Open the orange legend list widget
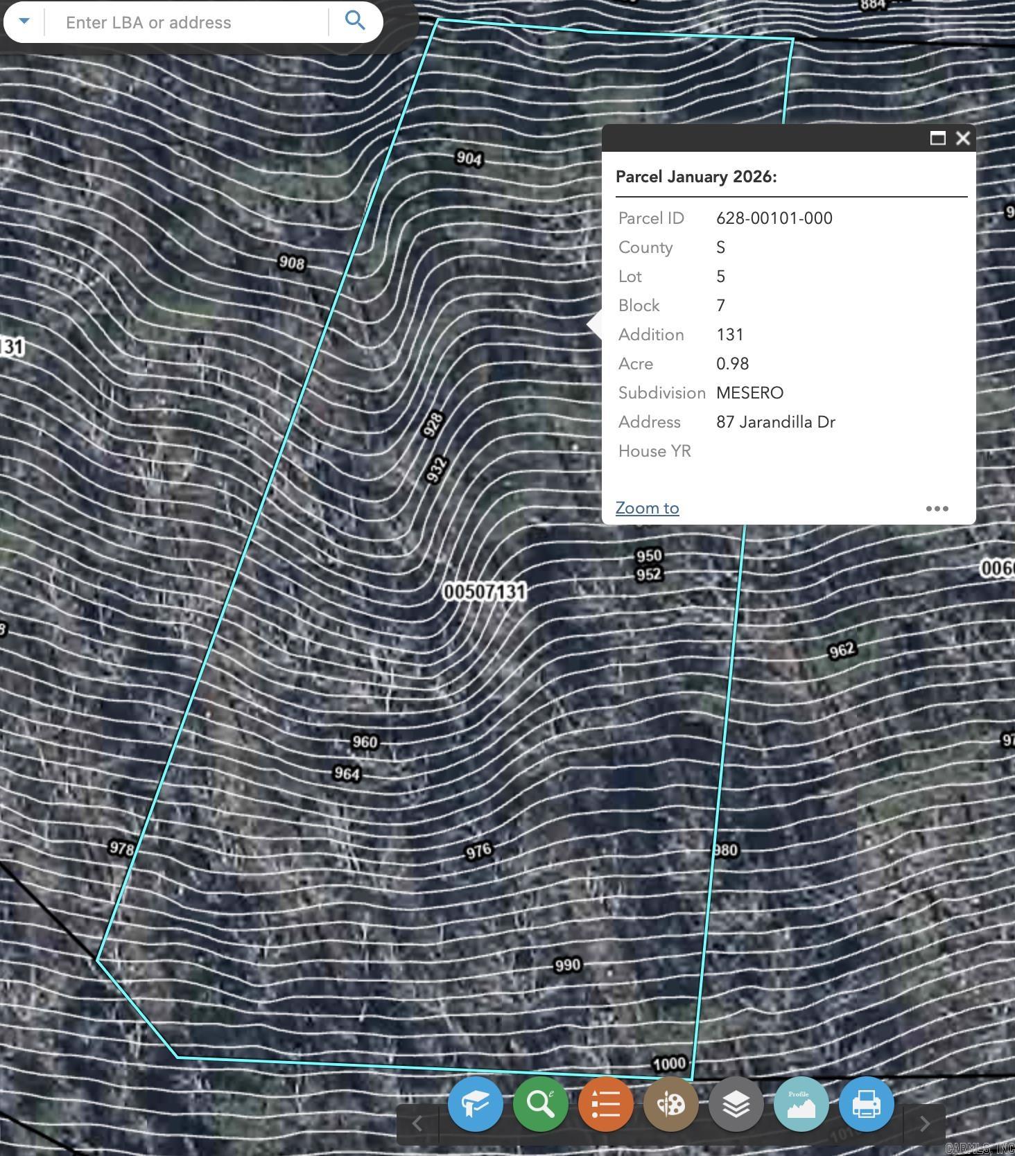This screenshot has height=1156, width=1015. coord(605,1104)
